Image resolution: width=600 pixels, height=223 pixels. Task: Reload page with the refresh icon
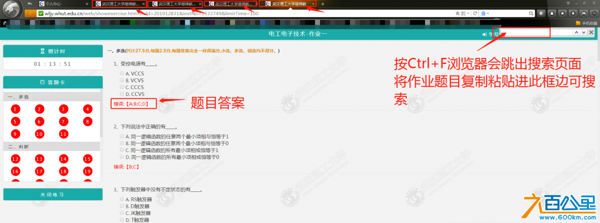[476, 13]
